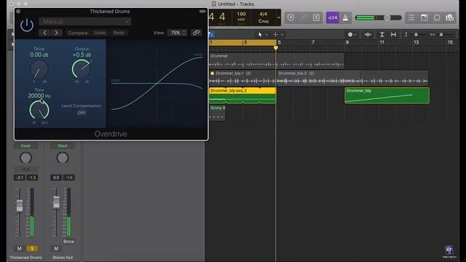The width and height of the screenshot is (466, 262).
Task: Click the Drive value 0.00 dB
Action: (x=39, y=55)
